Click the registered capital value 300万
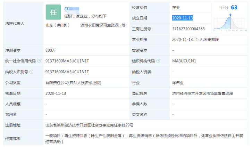The width and height of the screenshot is (252, 148). tap(51, 50)
